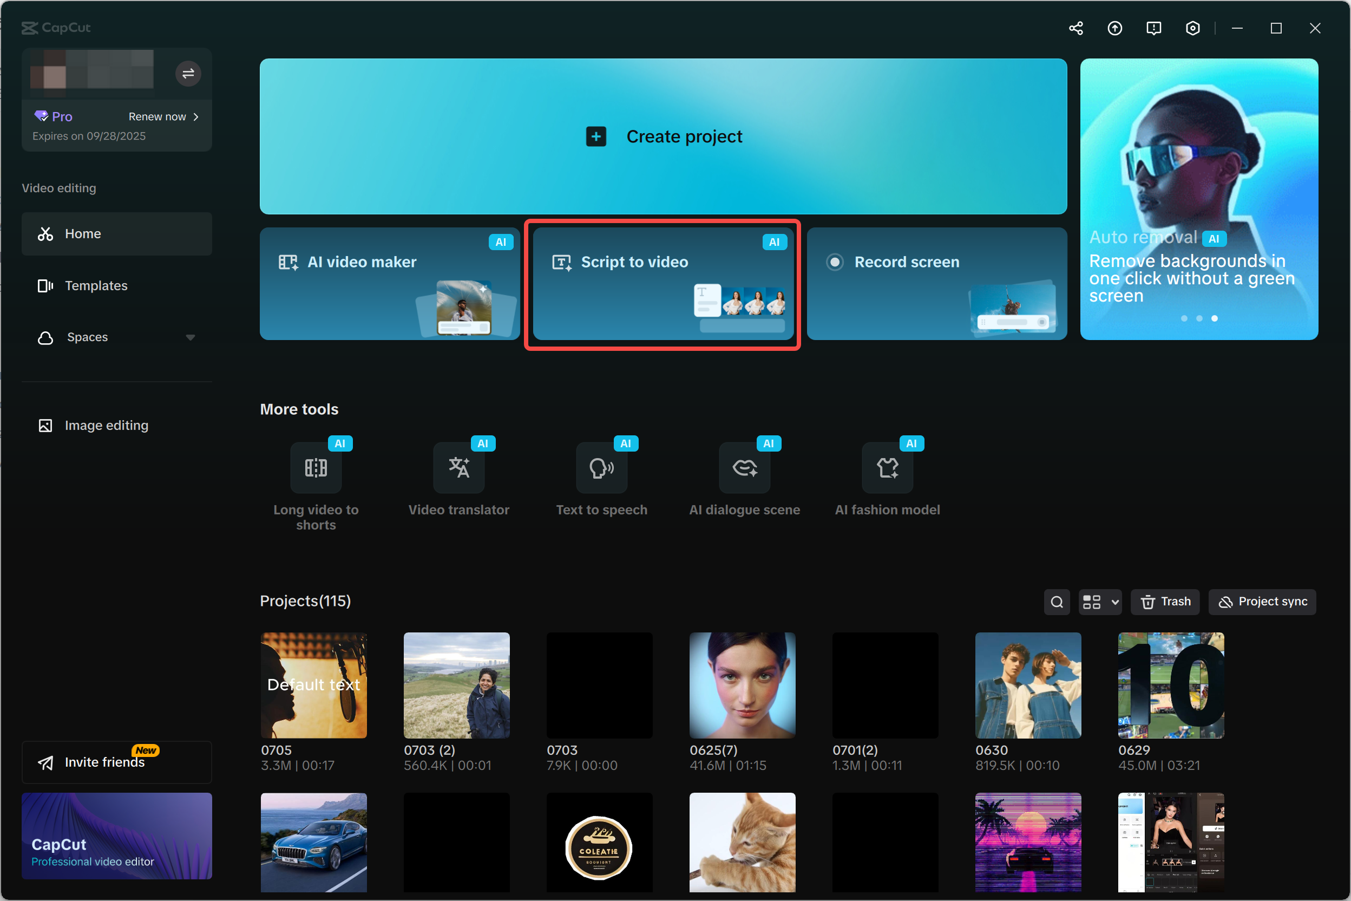Select the third carousel indicator dot
Screen dimensions: 1351x901
point(1214,318)
